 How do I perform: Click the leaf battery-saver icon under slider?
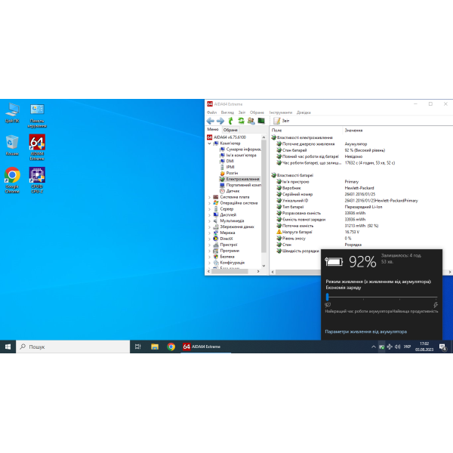(x=328, y=305)
